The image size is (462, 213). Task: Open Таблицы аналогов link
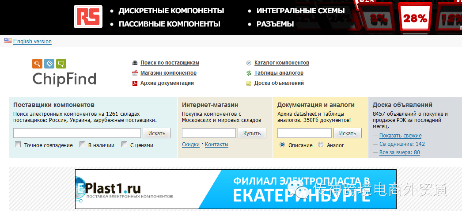click(279, 73)
